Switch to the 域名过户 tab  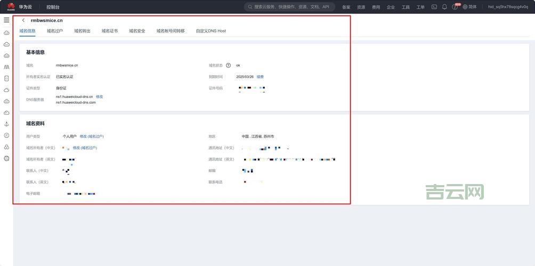point(55,31)
